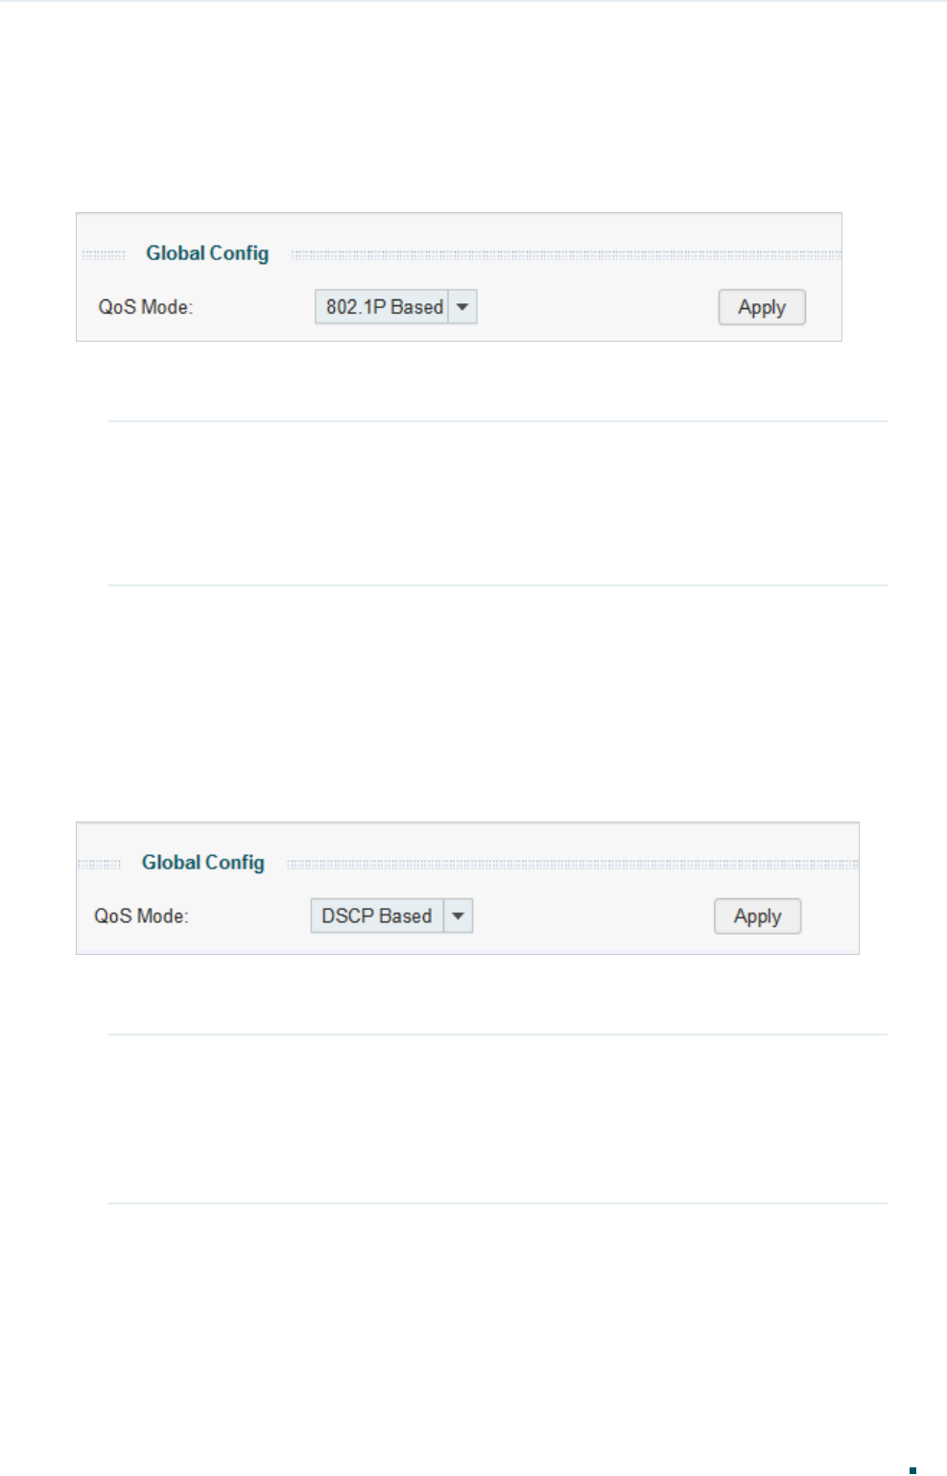Click the "802.1P Based" text in the combo box
The height and width of the screenshot is (1476, 947).
pyautogui.click(x=384, y=307)
